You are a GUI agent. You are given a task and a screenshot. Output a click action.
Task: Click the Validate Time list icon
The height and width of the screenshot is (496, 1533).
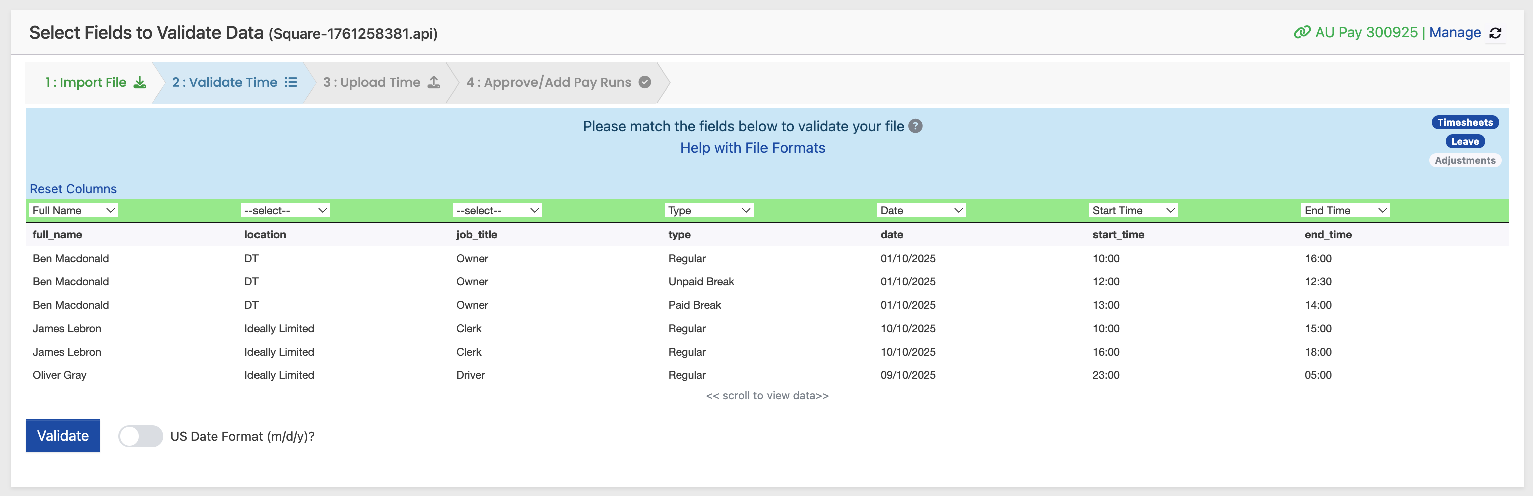pyautogui.click(x=291, y=82)
